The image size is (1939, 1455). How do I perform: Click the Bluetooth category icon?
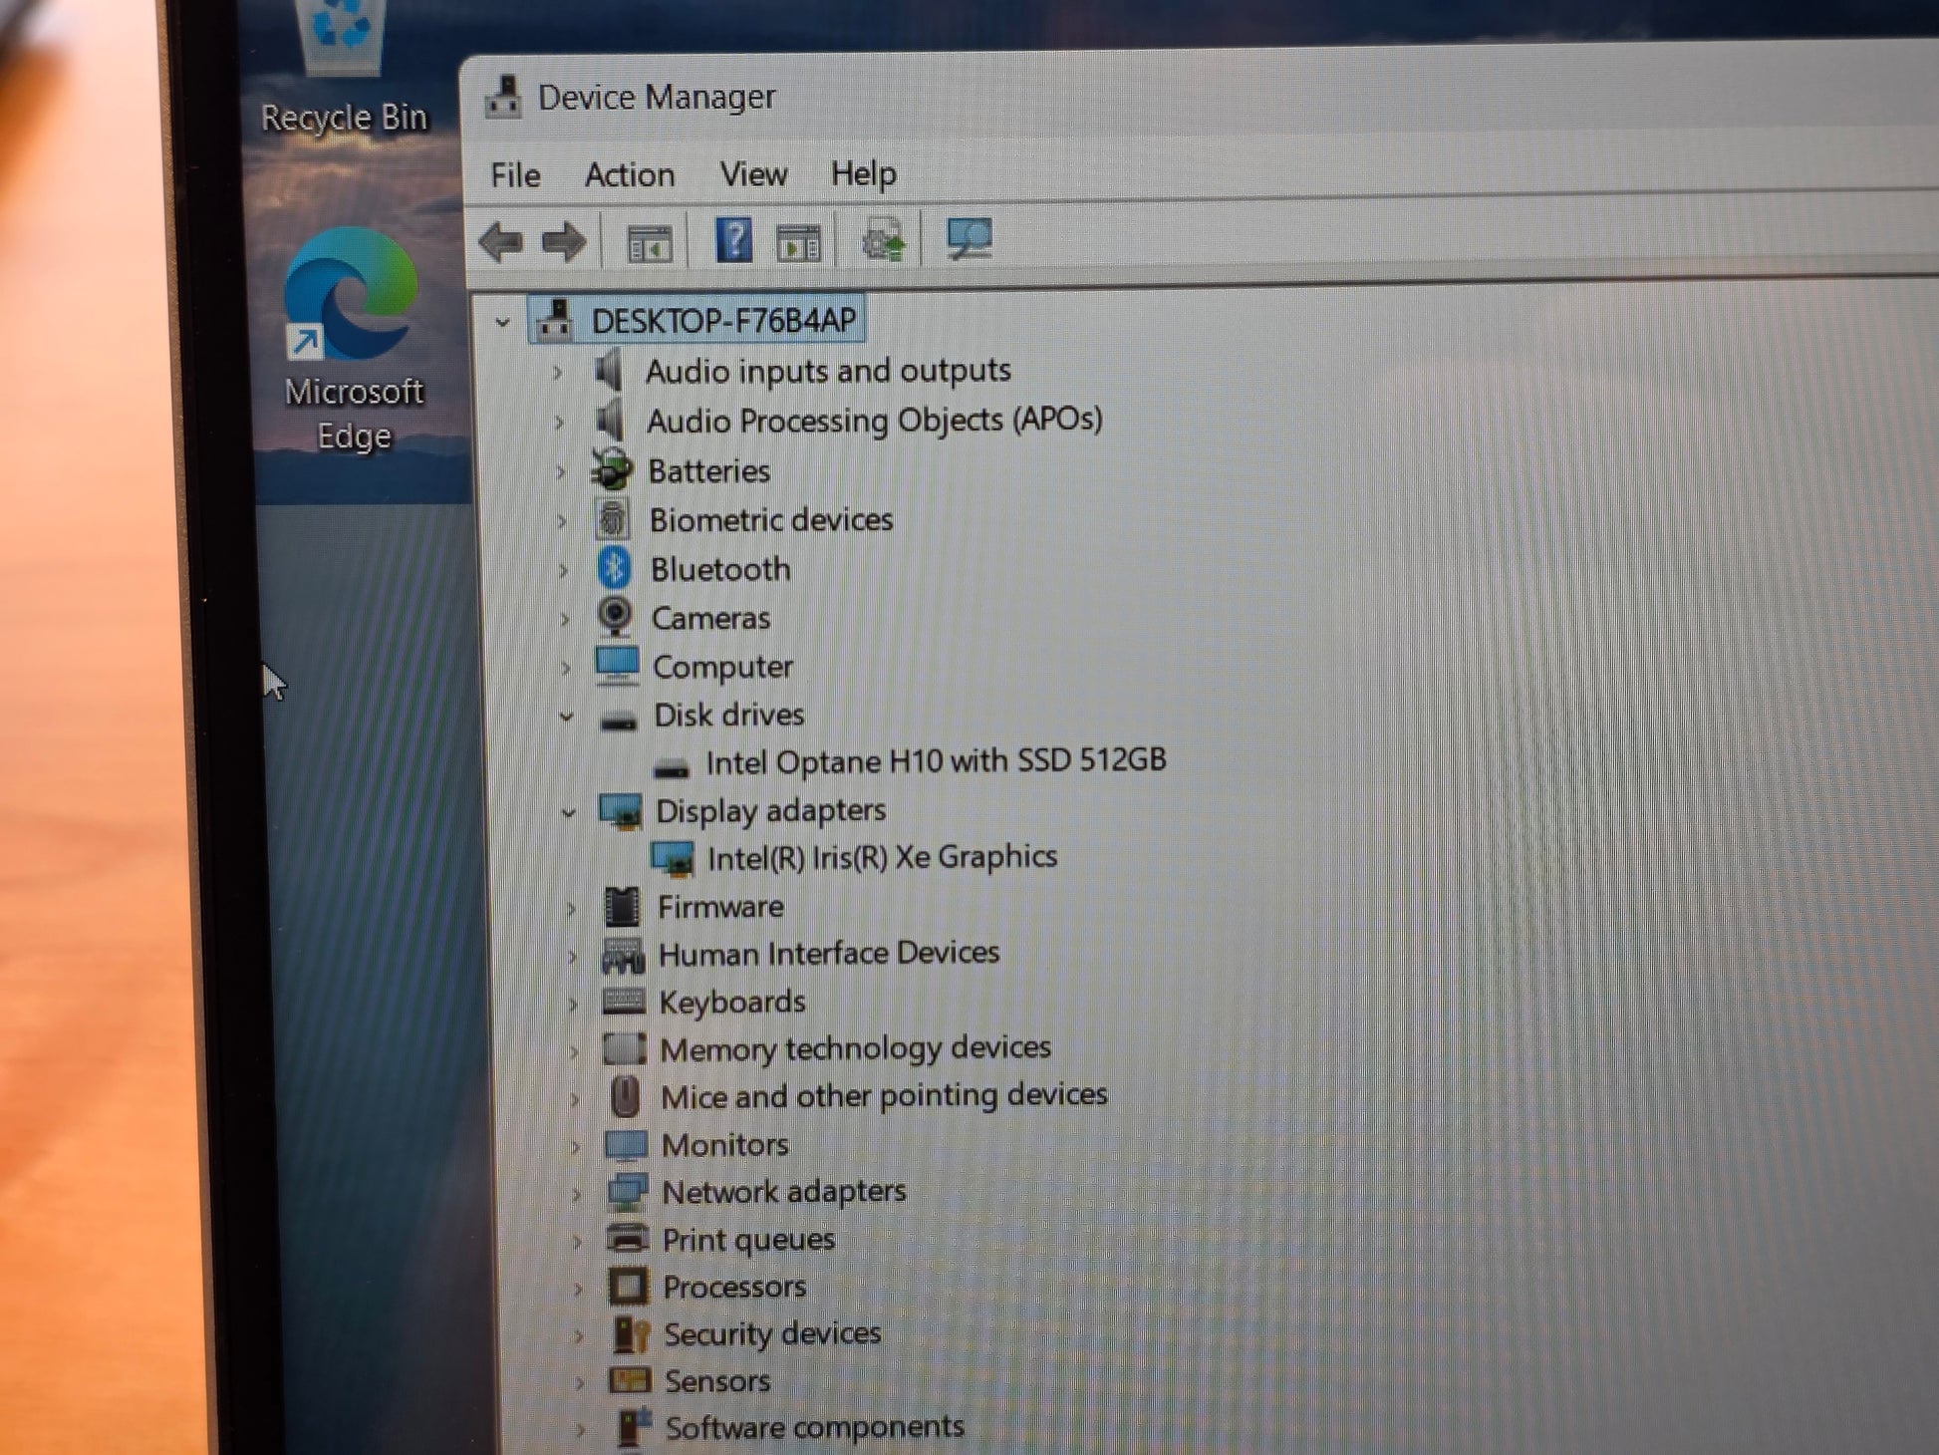pyautogui.click(x=615, y=568)
